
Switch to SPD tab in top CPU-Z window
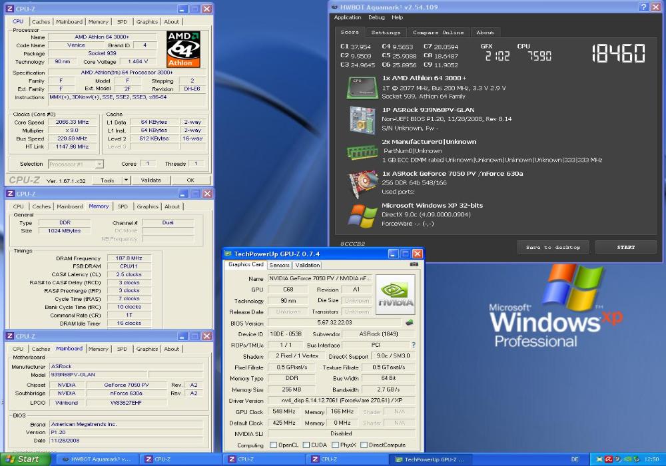[123, 22]
